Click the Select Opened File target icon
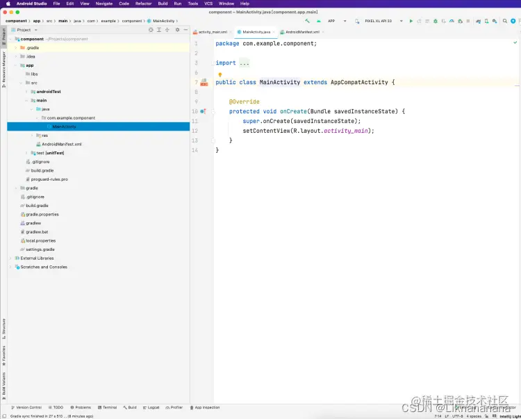Viewport: 521px width, 419px height. (x=151, y=30)
